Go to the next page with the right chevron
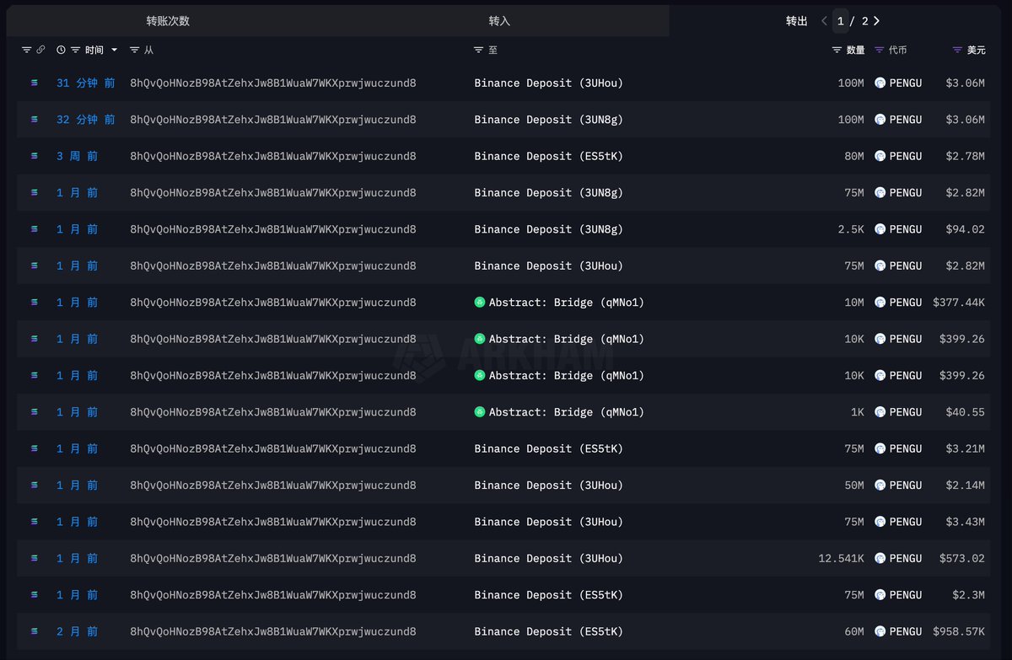This screenshot has height=660, width=1012. tap(877, 21)
